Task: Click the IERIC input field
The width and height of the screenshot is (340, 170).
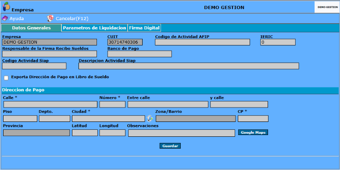Action: (x=278, y=42)
